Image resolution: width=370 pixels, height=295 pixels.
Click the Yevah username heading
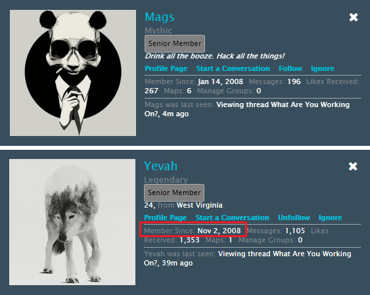(x=160, y=166)
